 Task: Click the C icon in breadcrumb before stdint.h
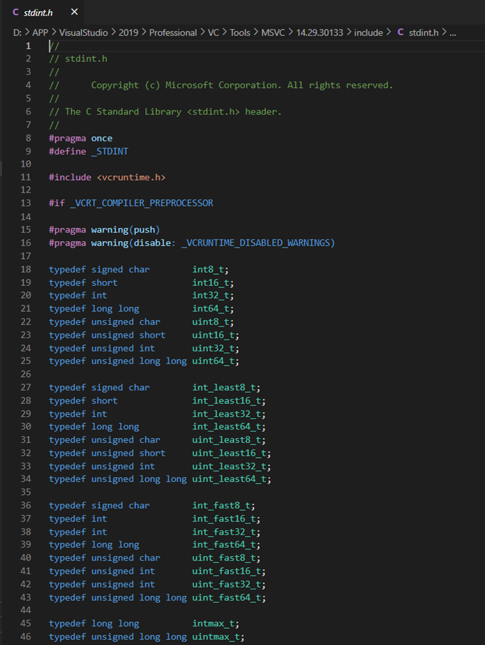pyautogui.click(x=401, y=32)
